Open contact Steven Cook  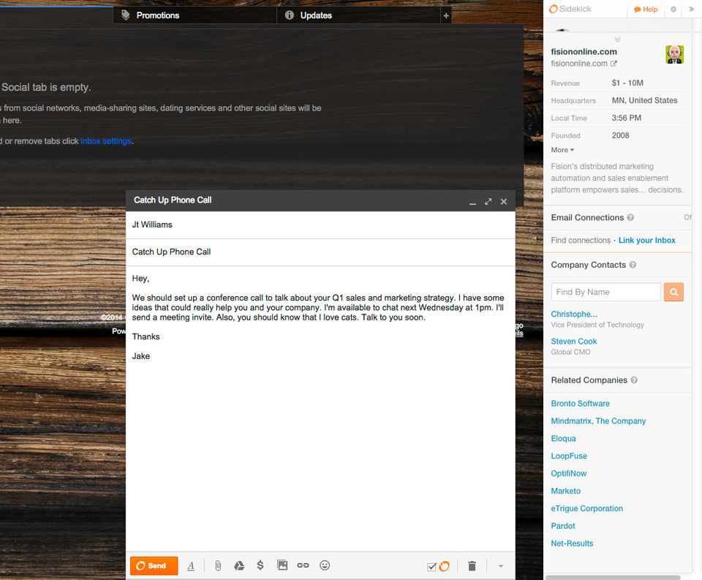coord(574,342)
